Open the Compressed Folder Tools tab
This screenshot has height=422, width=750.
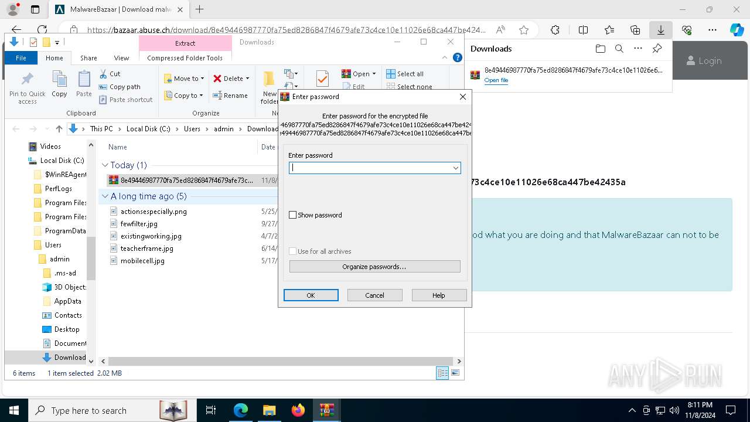point(185,58)
